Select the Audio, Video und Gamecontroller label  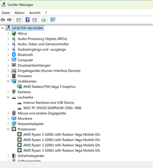point(43,44)
